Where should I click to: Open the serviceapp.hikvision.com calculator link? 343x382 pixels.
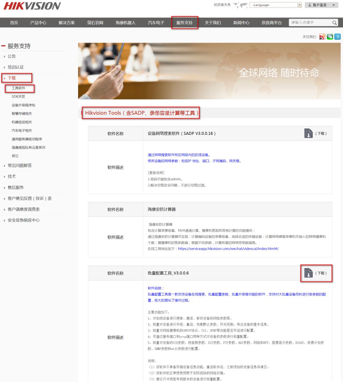point(228,249)
